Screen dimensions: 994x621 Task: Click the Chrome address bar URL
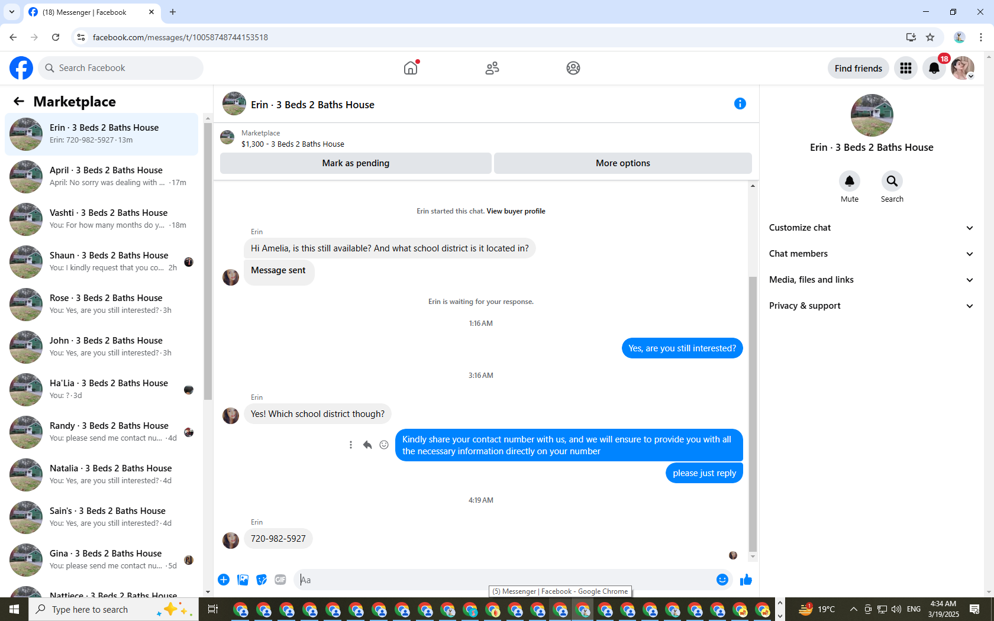(x=180, y=37)
